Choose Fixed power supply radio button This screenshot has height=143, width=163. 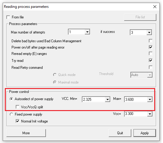[11, 114]
